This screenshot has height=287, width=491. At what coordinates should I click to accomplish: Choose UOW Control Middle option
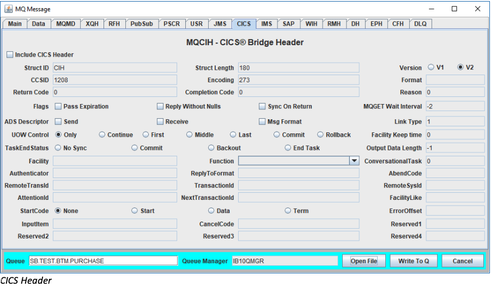coord(189,135)
